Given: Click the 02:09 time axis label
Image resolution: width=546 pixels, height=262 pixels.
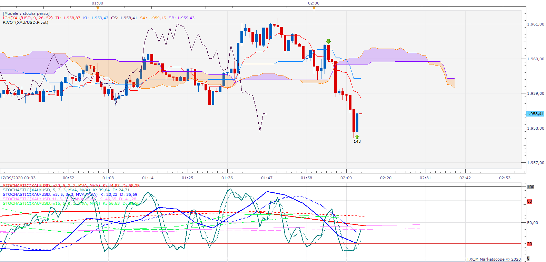Looking at the screenshot, I should [x=346, y=178].
